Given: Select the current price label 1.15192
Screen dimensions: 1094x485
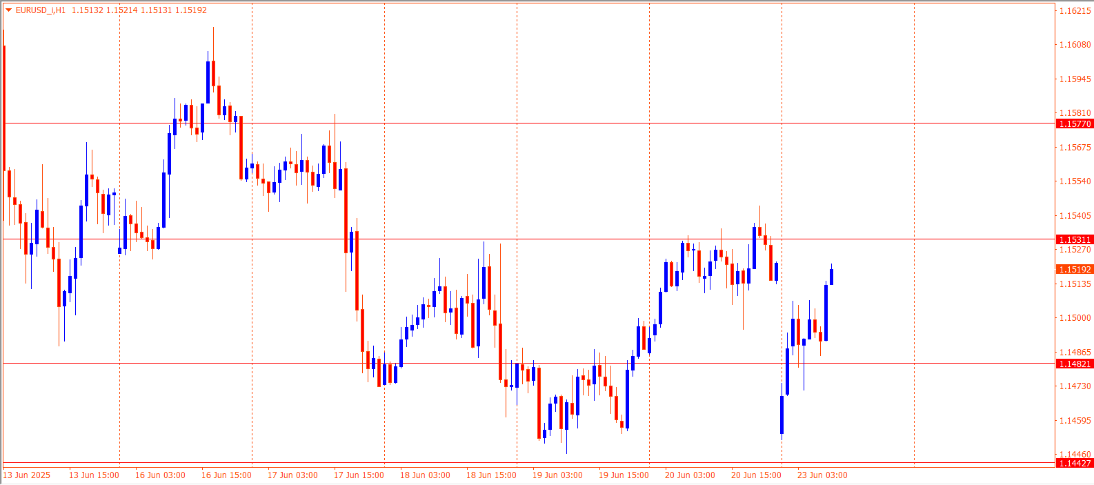Looking at the screenshot, I should click(x=1075, y=269).
